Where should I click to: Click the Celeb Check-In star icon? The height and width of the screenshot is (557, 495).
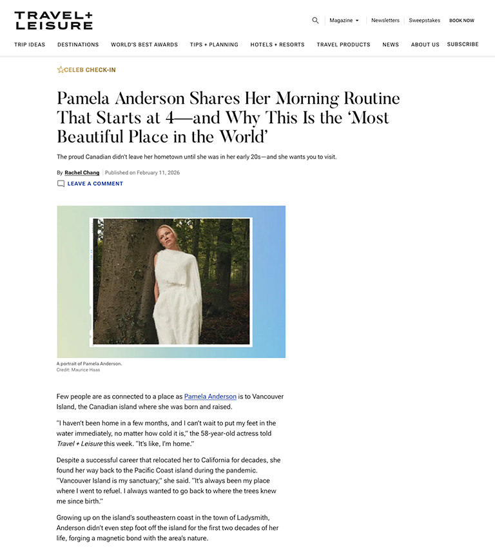pyautogui.click(x=61, y=70)
